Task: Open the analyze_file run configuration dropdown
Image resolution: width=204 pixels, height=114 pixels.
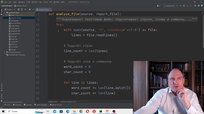Action: pos(171,6)
